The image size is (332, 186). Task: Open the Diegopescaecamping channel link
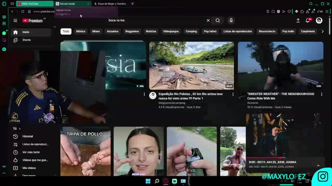coord(172,103)
